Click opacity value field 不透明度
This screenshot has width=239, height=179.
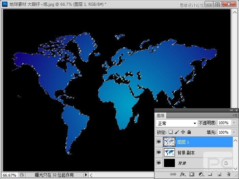tap(225, 123)
